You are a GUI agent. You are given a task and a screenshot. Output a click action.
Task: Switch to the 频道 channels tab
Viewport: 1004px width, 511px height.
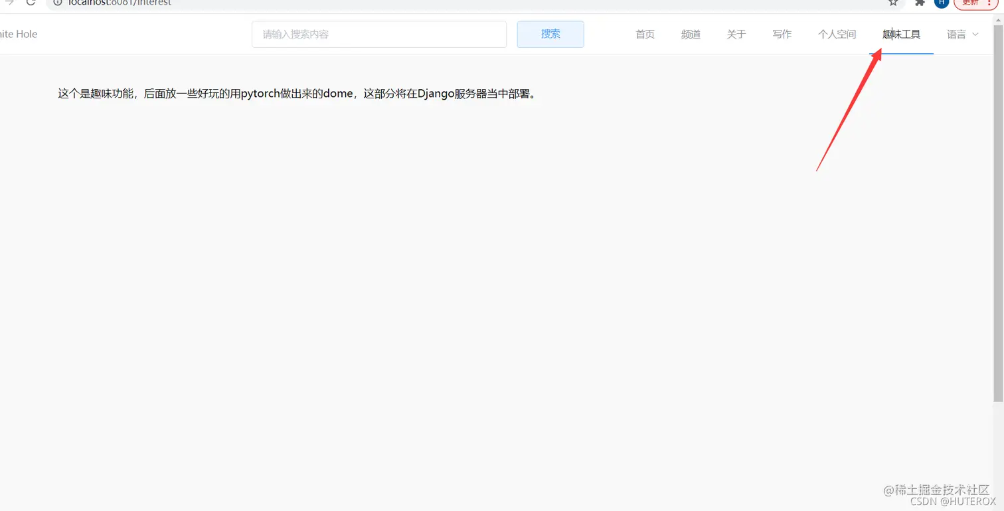[x=691, y=34]
